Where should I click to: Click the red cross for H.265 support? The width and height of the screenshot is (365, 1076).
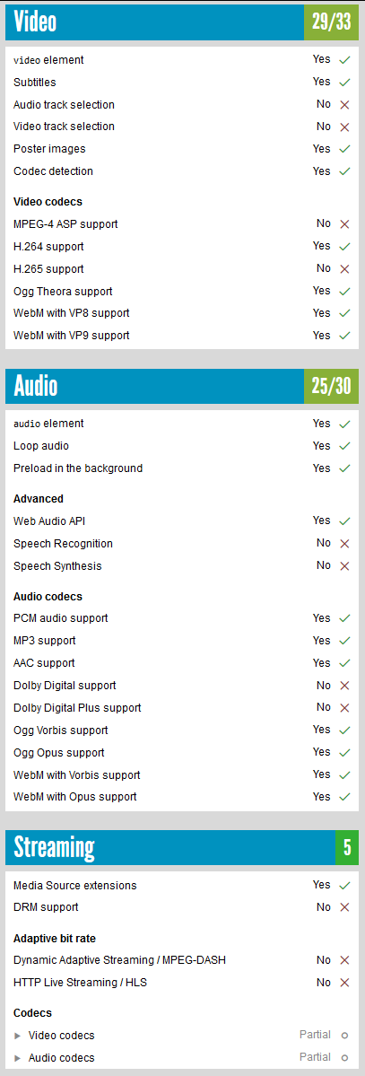tap(344, 269)
